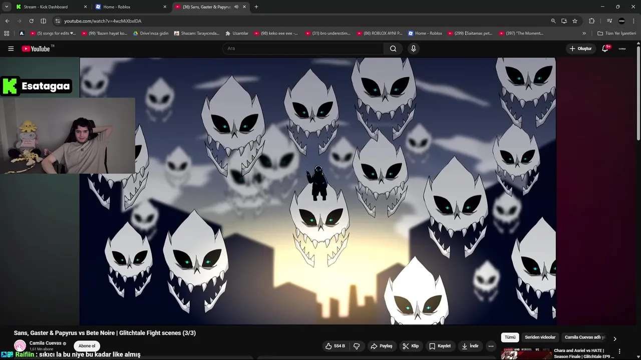Open the Camila Cuevas channel name
Screen dimensions: 641x360
[45, 343]
